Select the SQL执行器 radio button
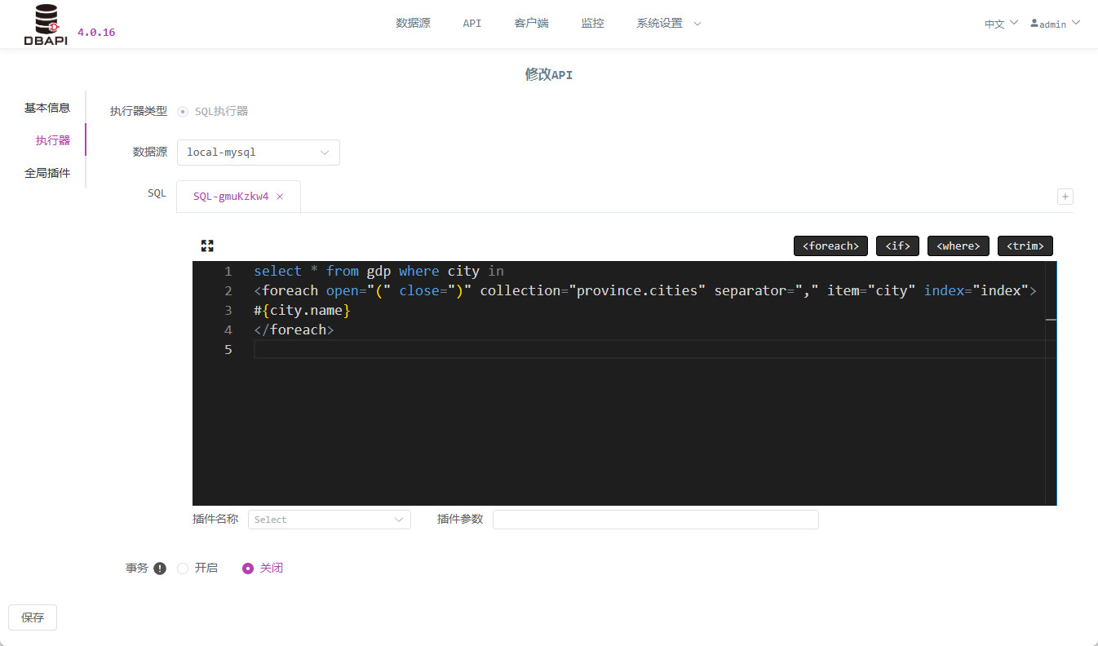 coord(183,112)
